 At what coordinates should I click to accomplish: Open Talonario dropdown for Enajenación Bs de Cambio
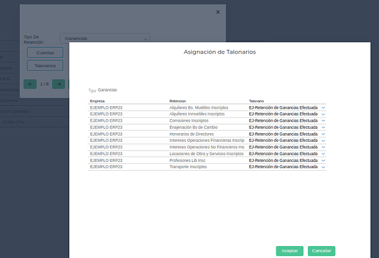[x=324, y=127]
